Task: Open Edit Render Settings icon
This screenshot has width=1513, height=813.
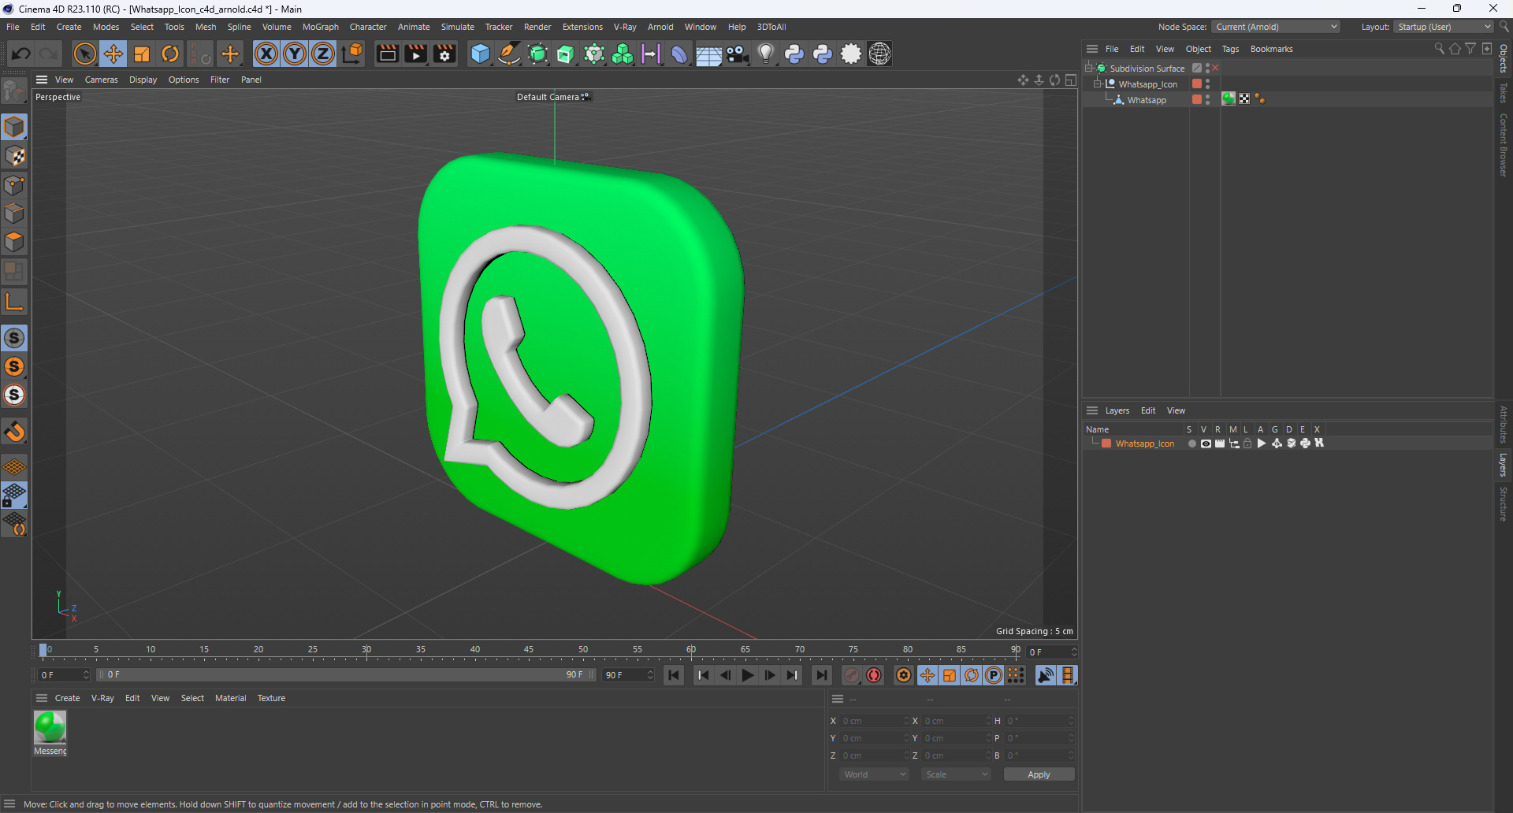Action: (x=444, y=54)
